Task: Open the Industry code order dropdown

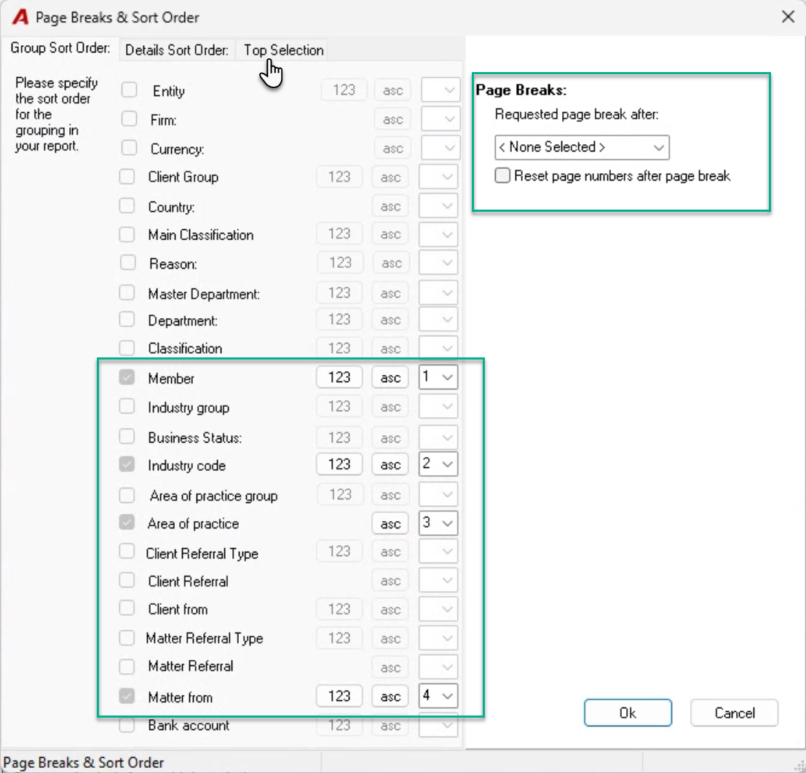Action: [438, 464]
